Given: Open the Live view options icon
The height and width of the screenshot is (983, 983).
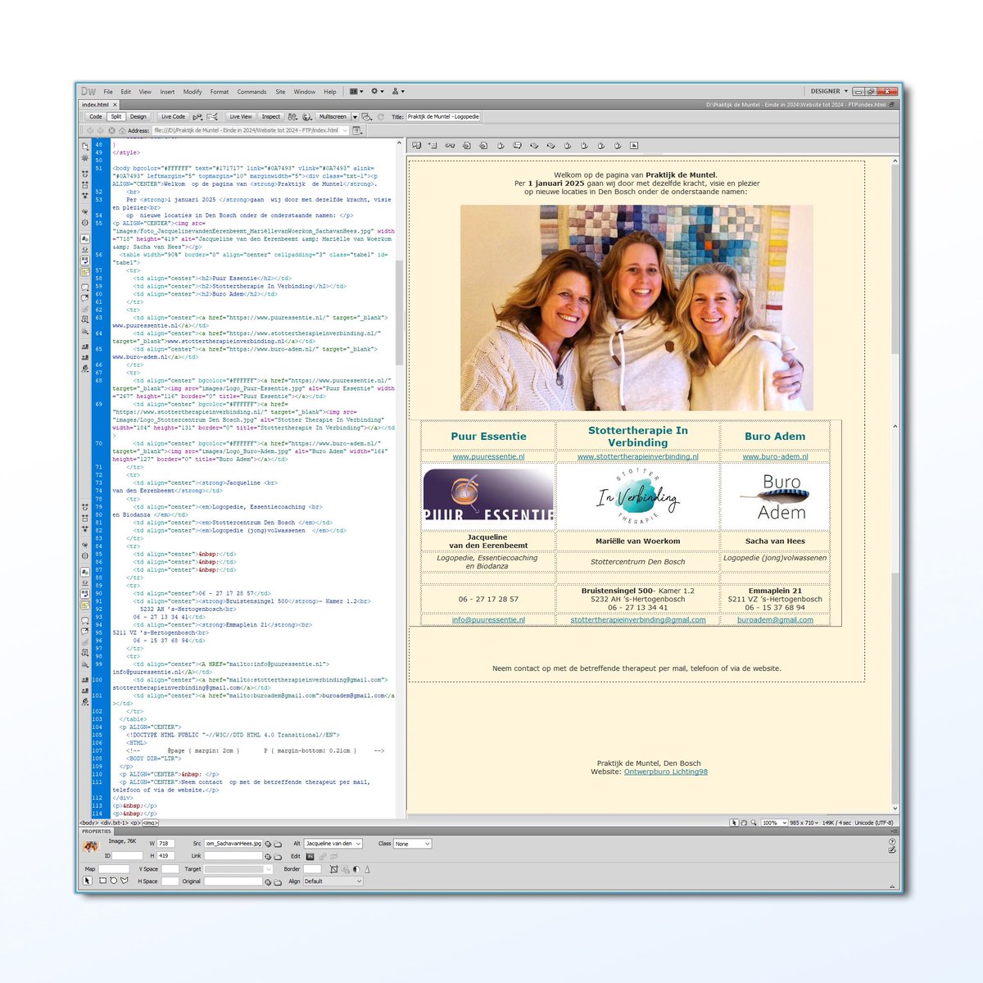Looking at the screenshot, I should point(357,130).
